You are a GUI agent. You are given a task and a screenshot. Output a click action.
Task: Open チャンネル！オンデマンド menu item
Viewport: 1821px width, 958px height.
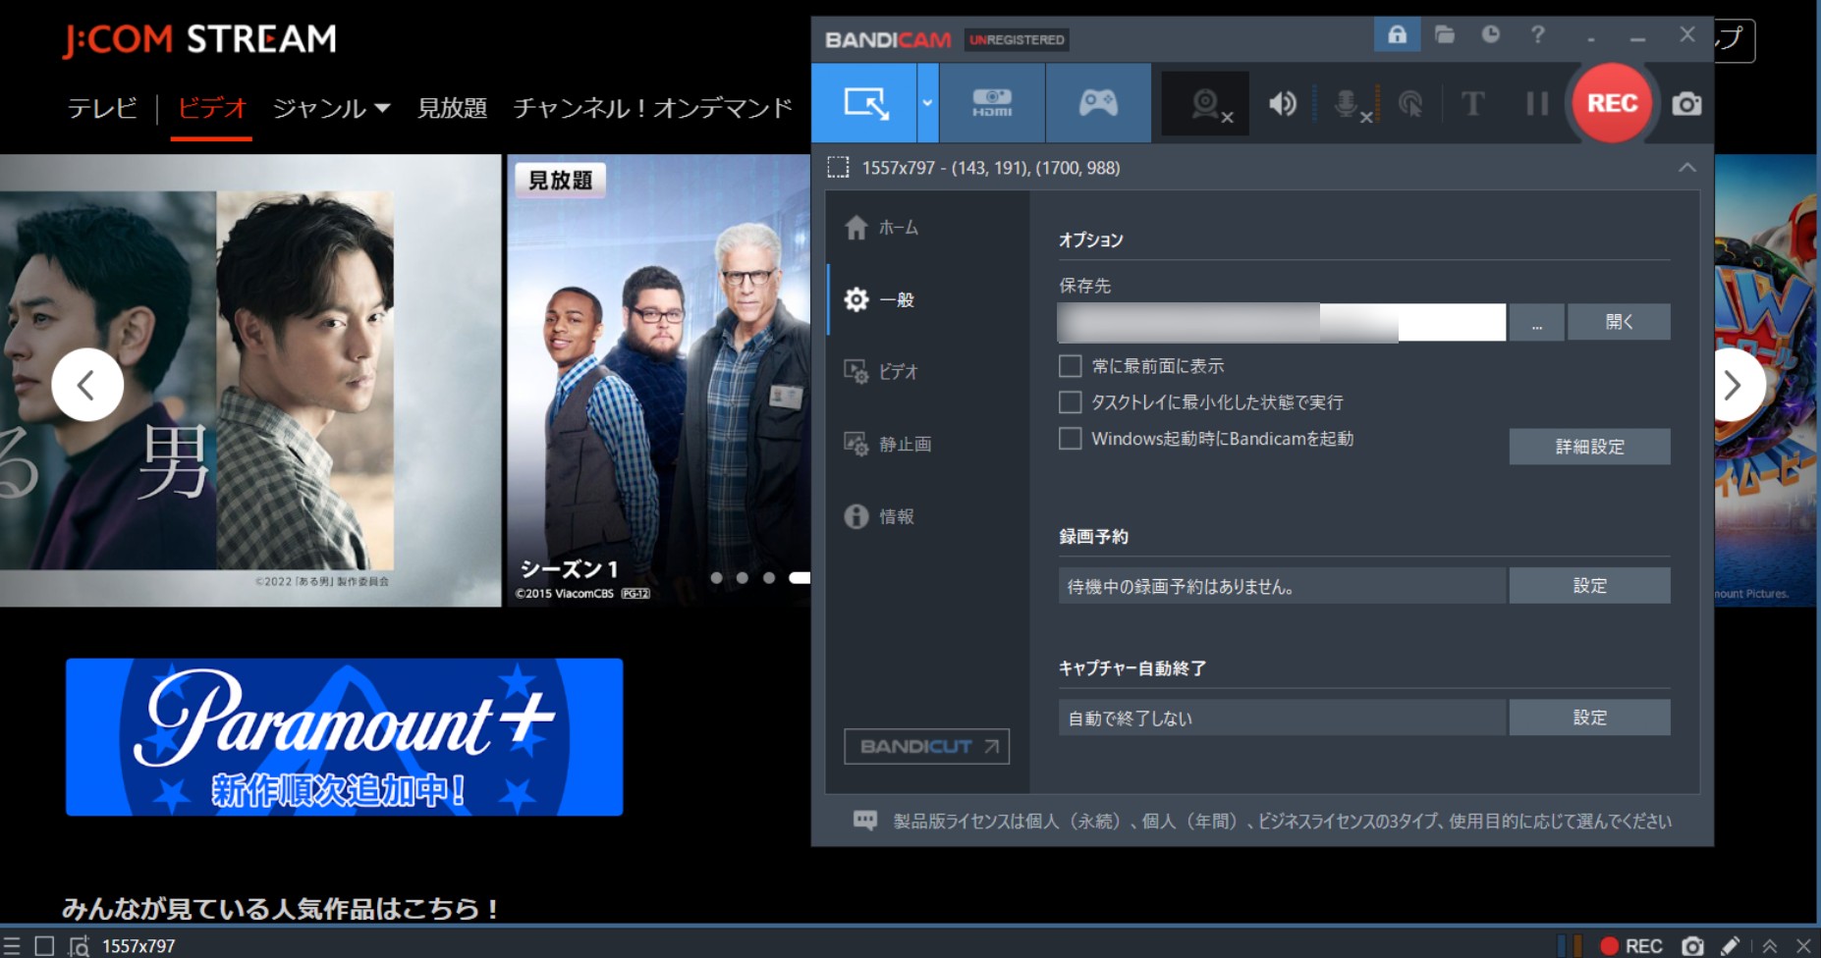point(653,108)
